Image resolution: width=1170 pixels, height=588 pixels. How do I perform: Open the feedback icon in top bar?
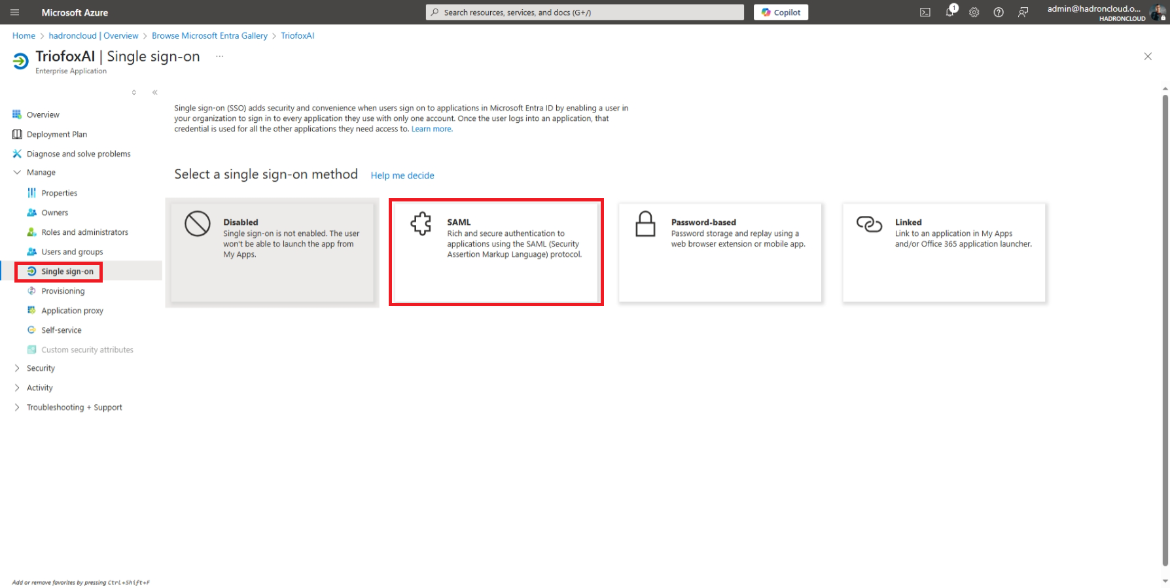point(1023,12)
